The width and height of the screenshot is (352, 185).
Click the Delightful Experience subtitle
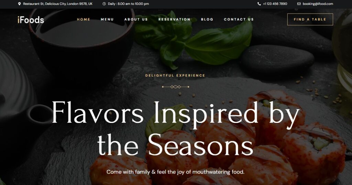[x=175, y=76]
